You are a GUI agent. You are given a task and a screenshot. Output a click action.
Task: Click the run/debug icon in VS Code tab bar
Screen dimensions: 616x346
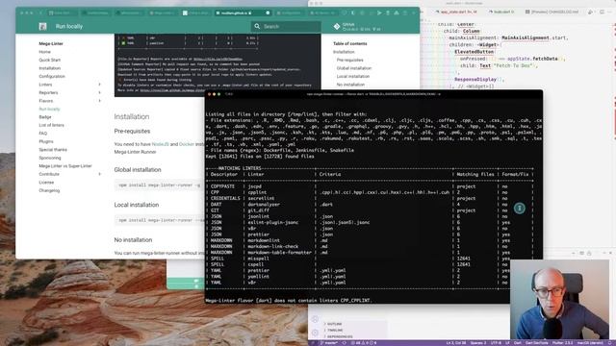[591, 12]
